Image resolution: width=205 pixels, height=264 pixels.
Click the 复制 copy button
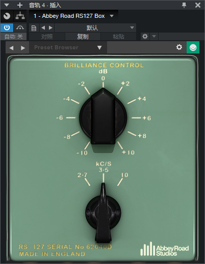pyautogui.click(x=83, y=37)
